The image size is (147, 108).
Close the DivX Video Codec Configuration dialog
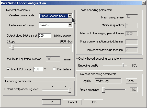[x=144, y=3]
